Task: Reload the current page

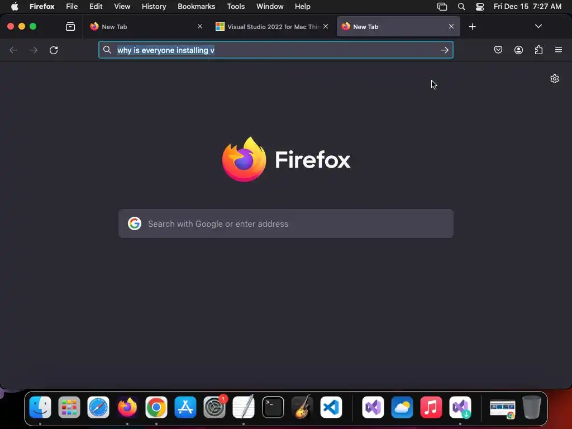Action: 54,50
